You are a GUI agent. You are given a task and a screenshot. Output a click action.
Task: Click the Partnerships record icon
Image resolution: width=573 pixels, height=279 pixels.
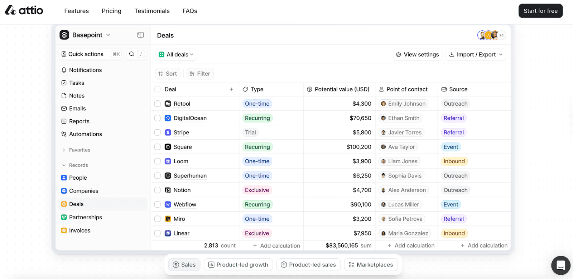click(x=64, y=217)
